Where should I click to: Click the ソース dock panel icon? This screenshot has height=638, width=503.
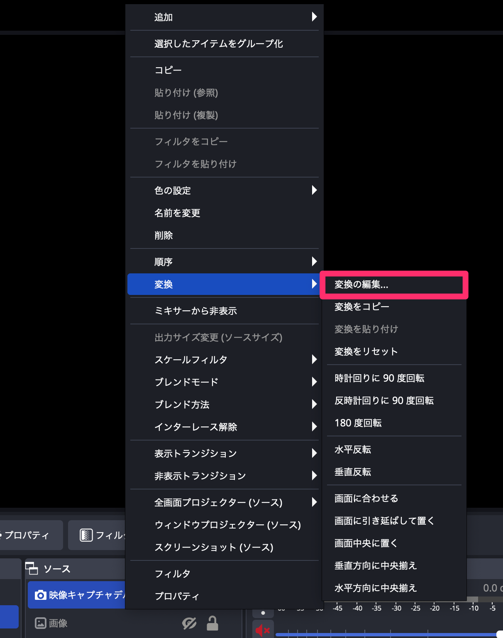tap(32, 568)
